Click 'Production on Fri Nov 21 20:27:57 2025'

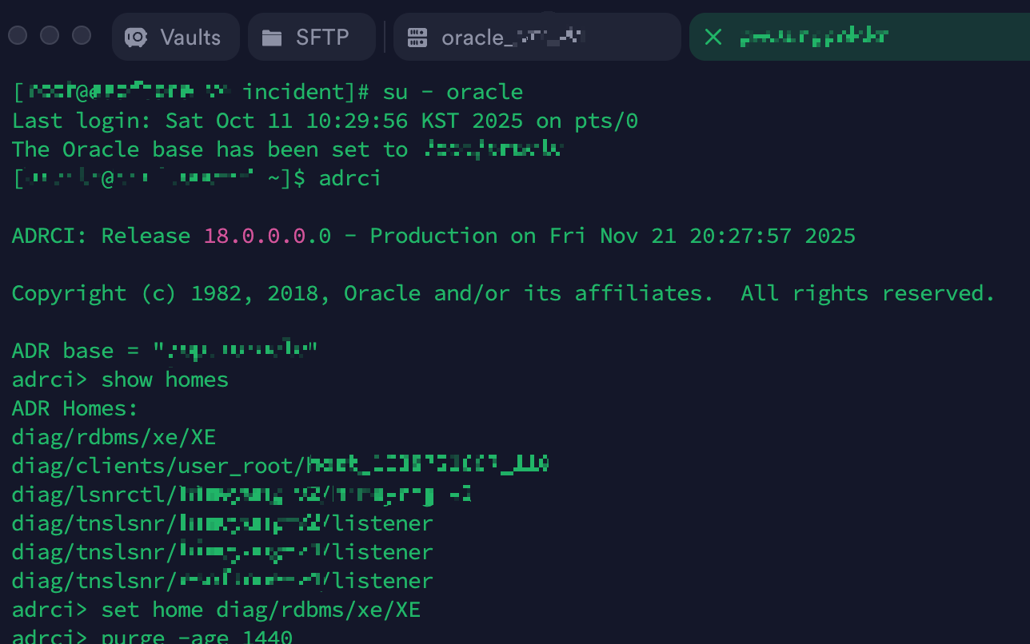point(613,236)
